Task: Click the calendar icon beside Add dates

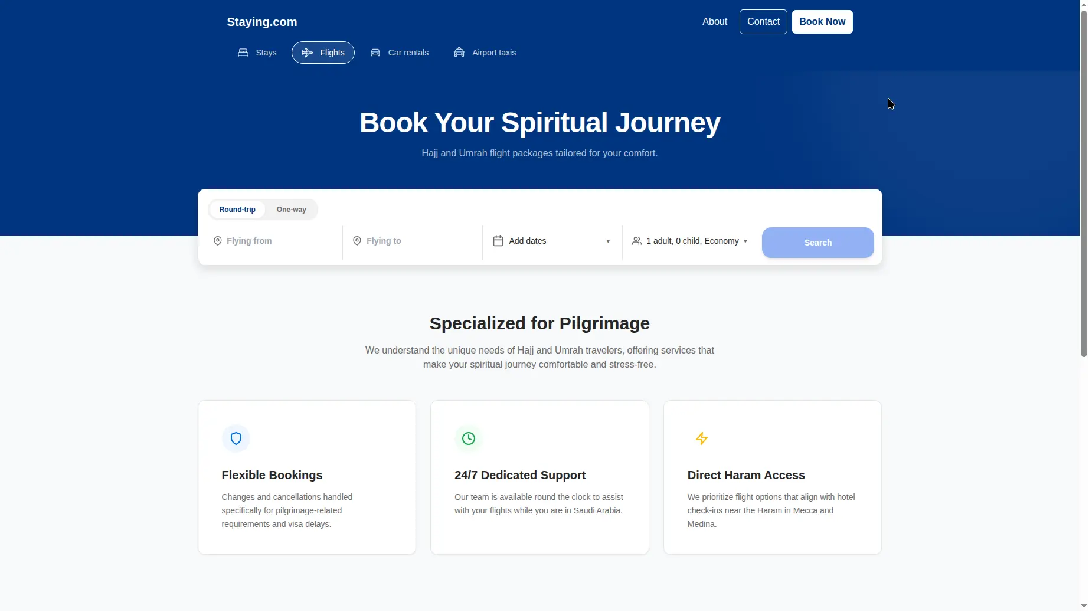Action: pos(498,241)
